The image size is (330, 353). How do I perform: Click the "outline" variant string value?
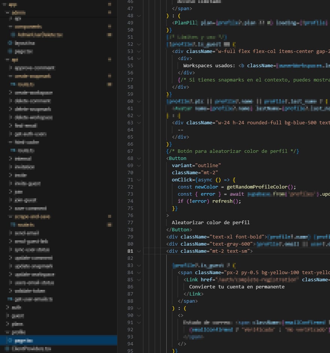click(208, 166)
